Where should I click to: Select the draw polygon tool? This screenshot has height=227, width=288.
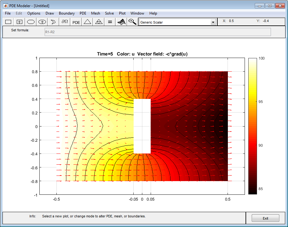(x=53, y=22)
